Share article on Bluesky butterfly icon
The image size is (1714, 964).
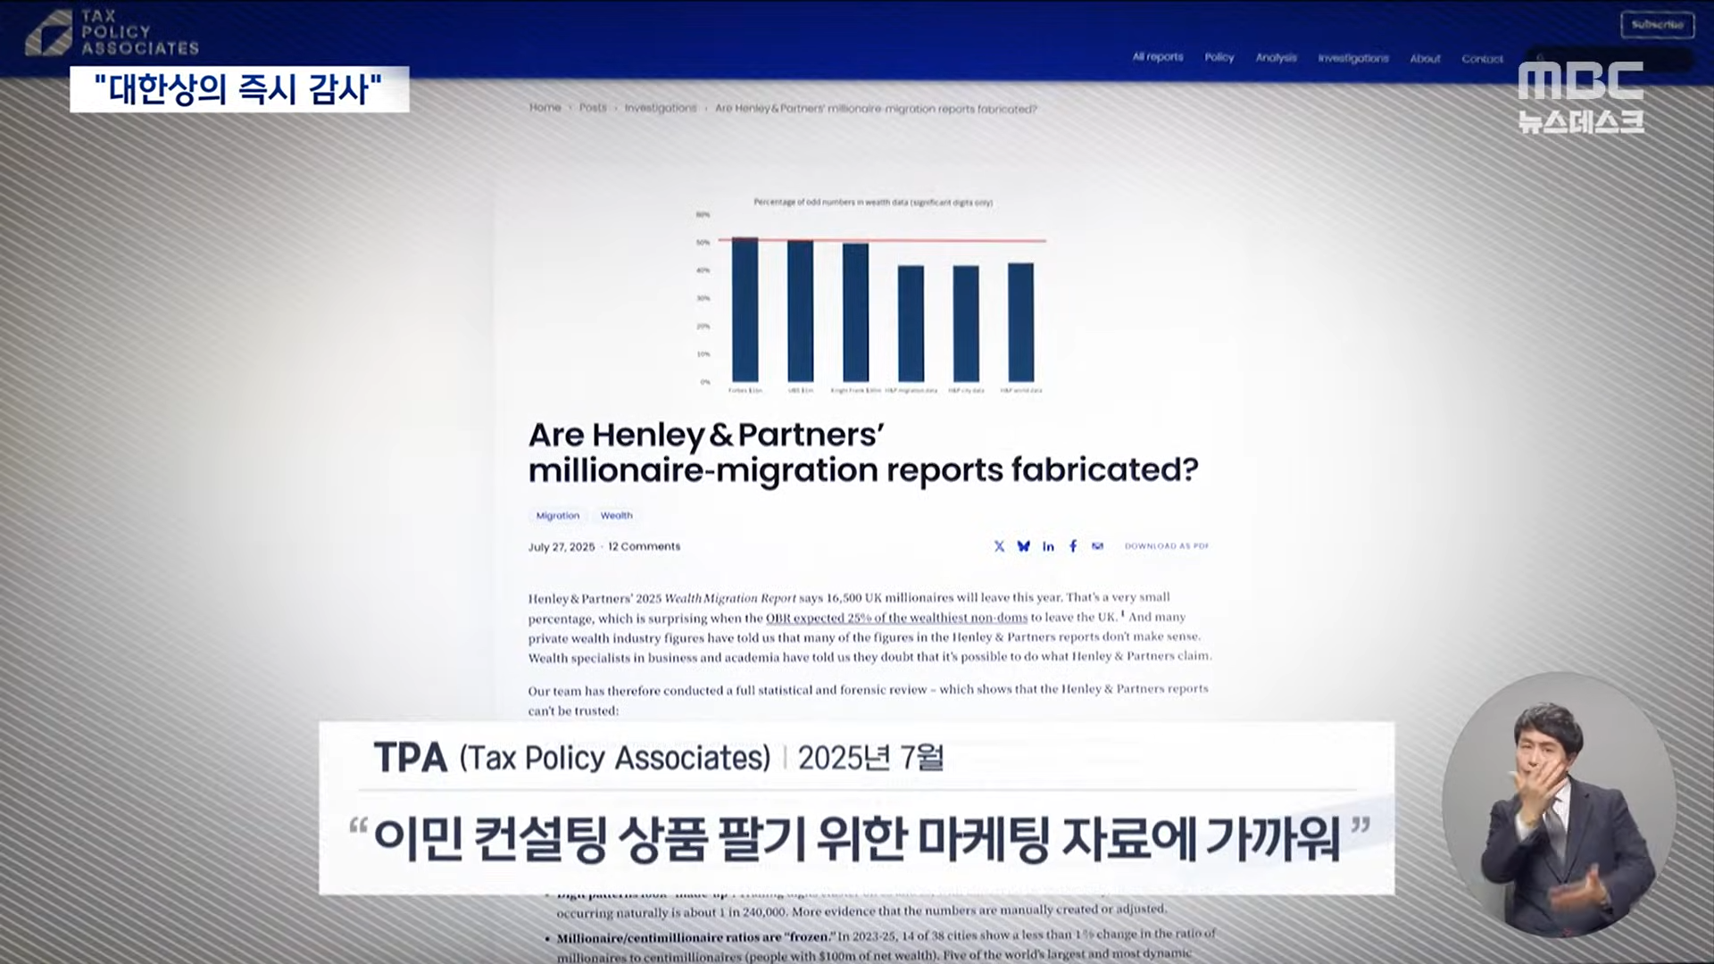click(1023, 546)
